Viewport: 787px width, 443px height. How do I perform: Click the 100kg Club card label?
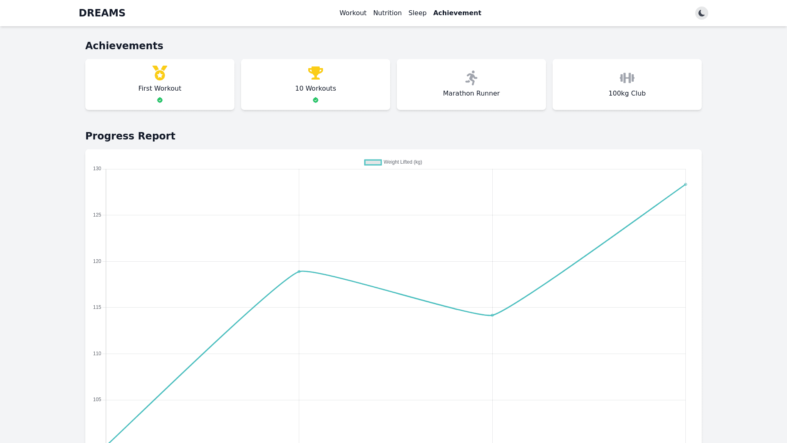627,94
